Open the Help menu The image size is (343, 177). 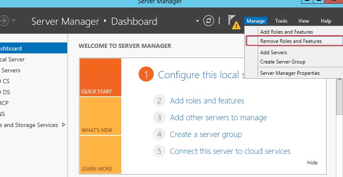pyautogui.click(x=326, y=21)
